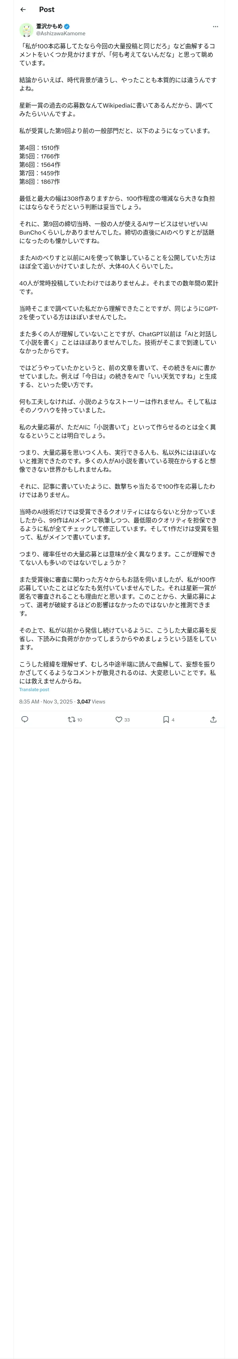Click the line 第4回：1510作 in the post

[39, 148]
